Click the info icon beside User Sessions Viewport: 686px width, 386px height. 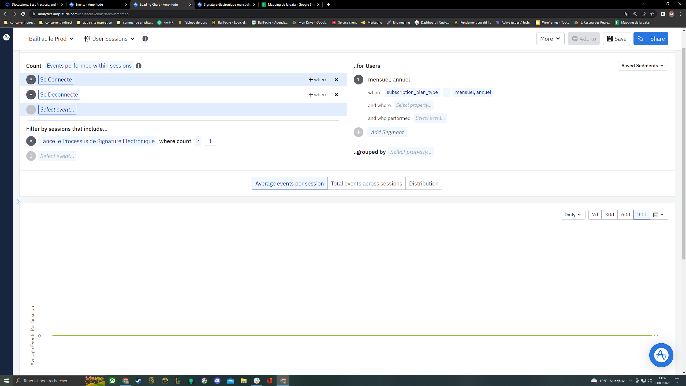pos(145,39)
